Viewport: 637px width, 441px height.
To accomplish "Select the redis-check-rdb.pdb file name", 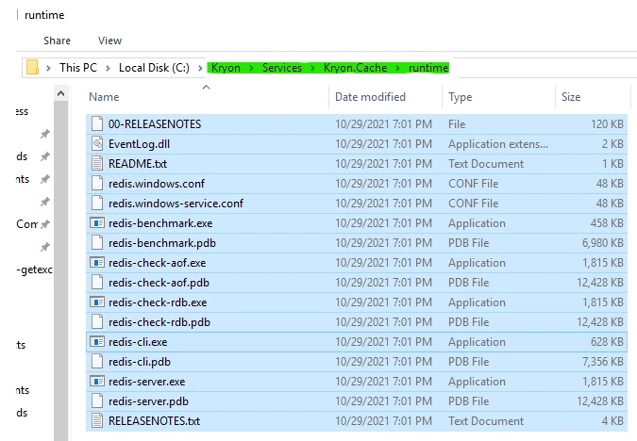I will coord(159,322).
